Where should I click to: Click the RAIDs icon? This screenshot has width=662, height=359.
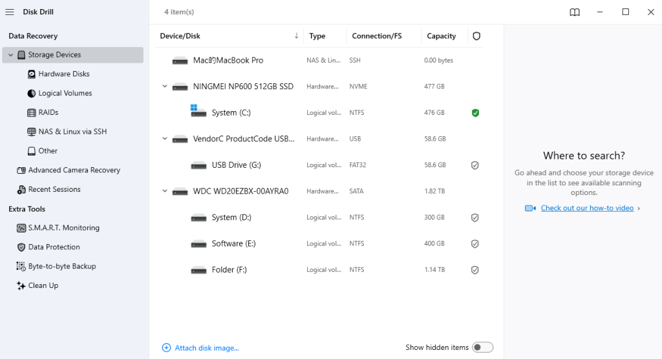32,112
